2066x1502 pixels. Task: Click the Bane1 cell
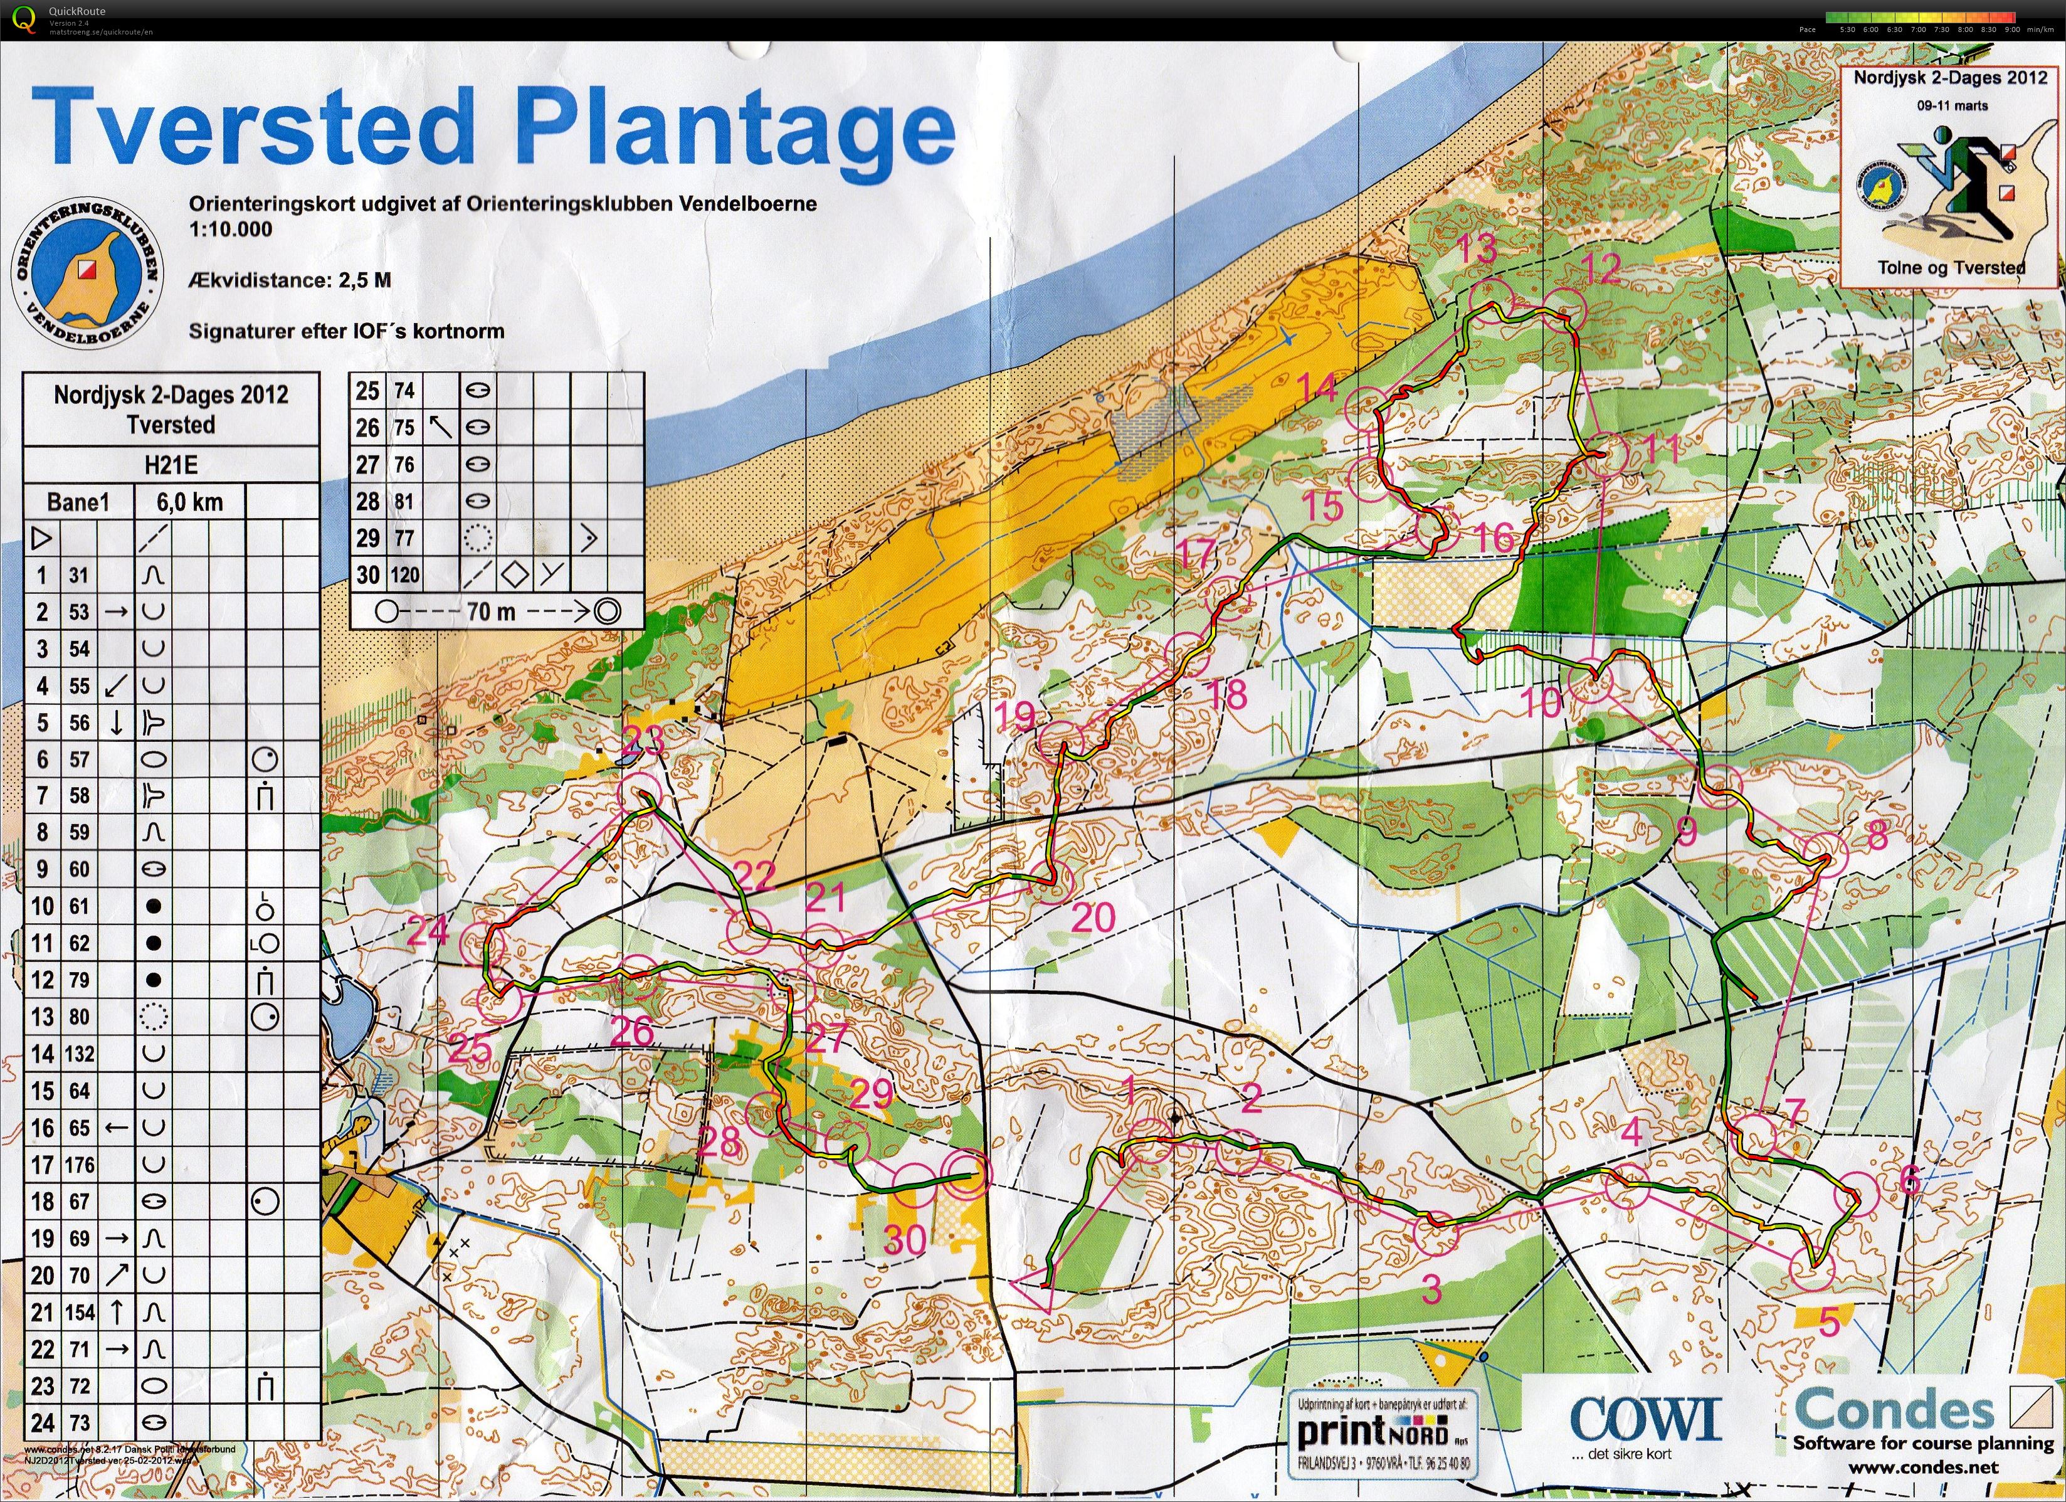(x=78, y=502)
